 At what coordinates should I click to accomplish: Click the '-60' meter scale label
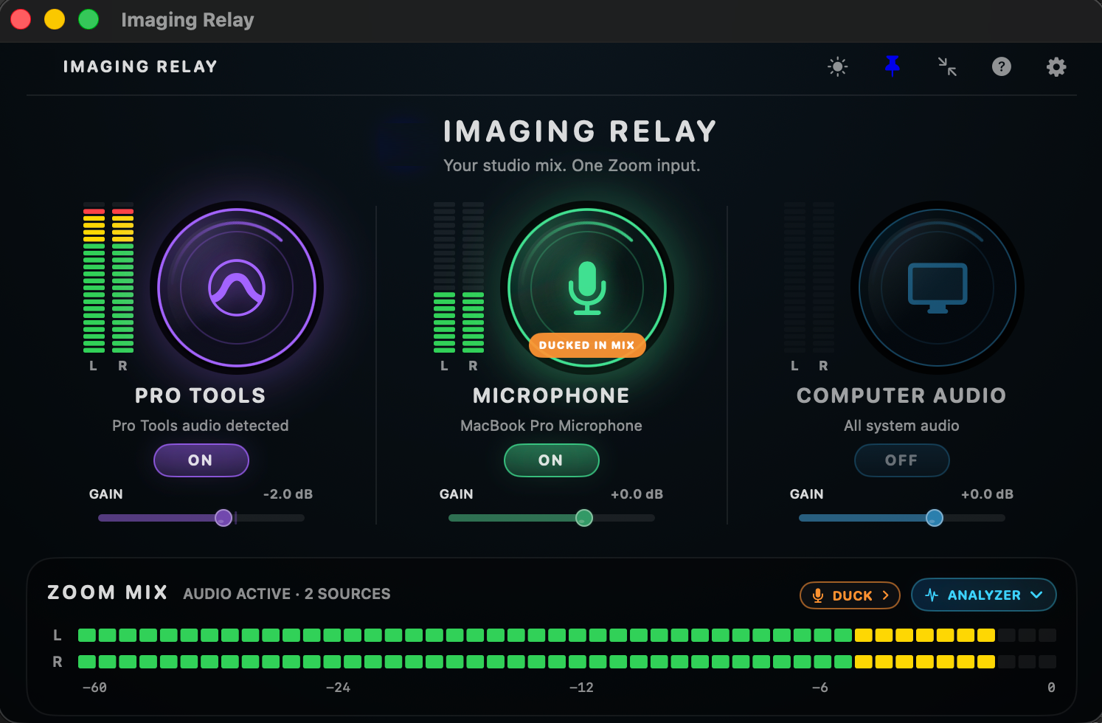click(94, 688)
